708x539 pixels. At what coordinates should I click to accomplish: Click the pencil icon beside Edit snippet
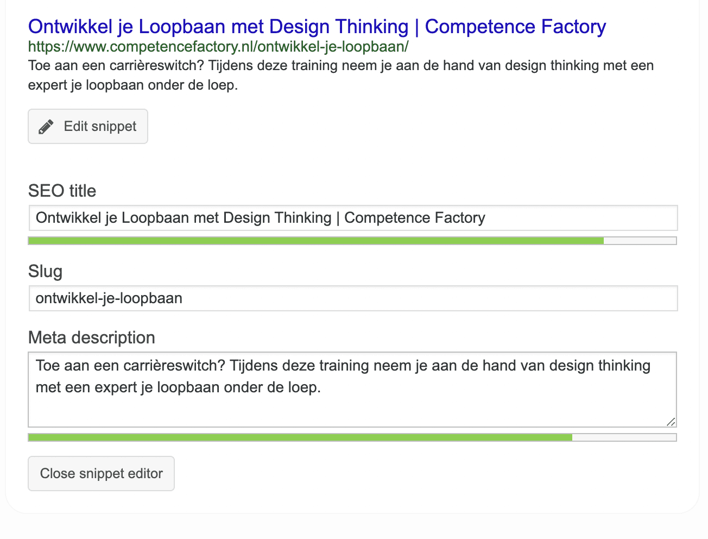coord(46,127)
